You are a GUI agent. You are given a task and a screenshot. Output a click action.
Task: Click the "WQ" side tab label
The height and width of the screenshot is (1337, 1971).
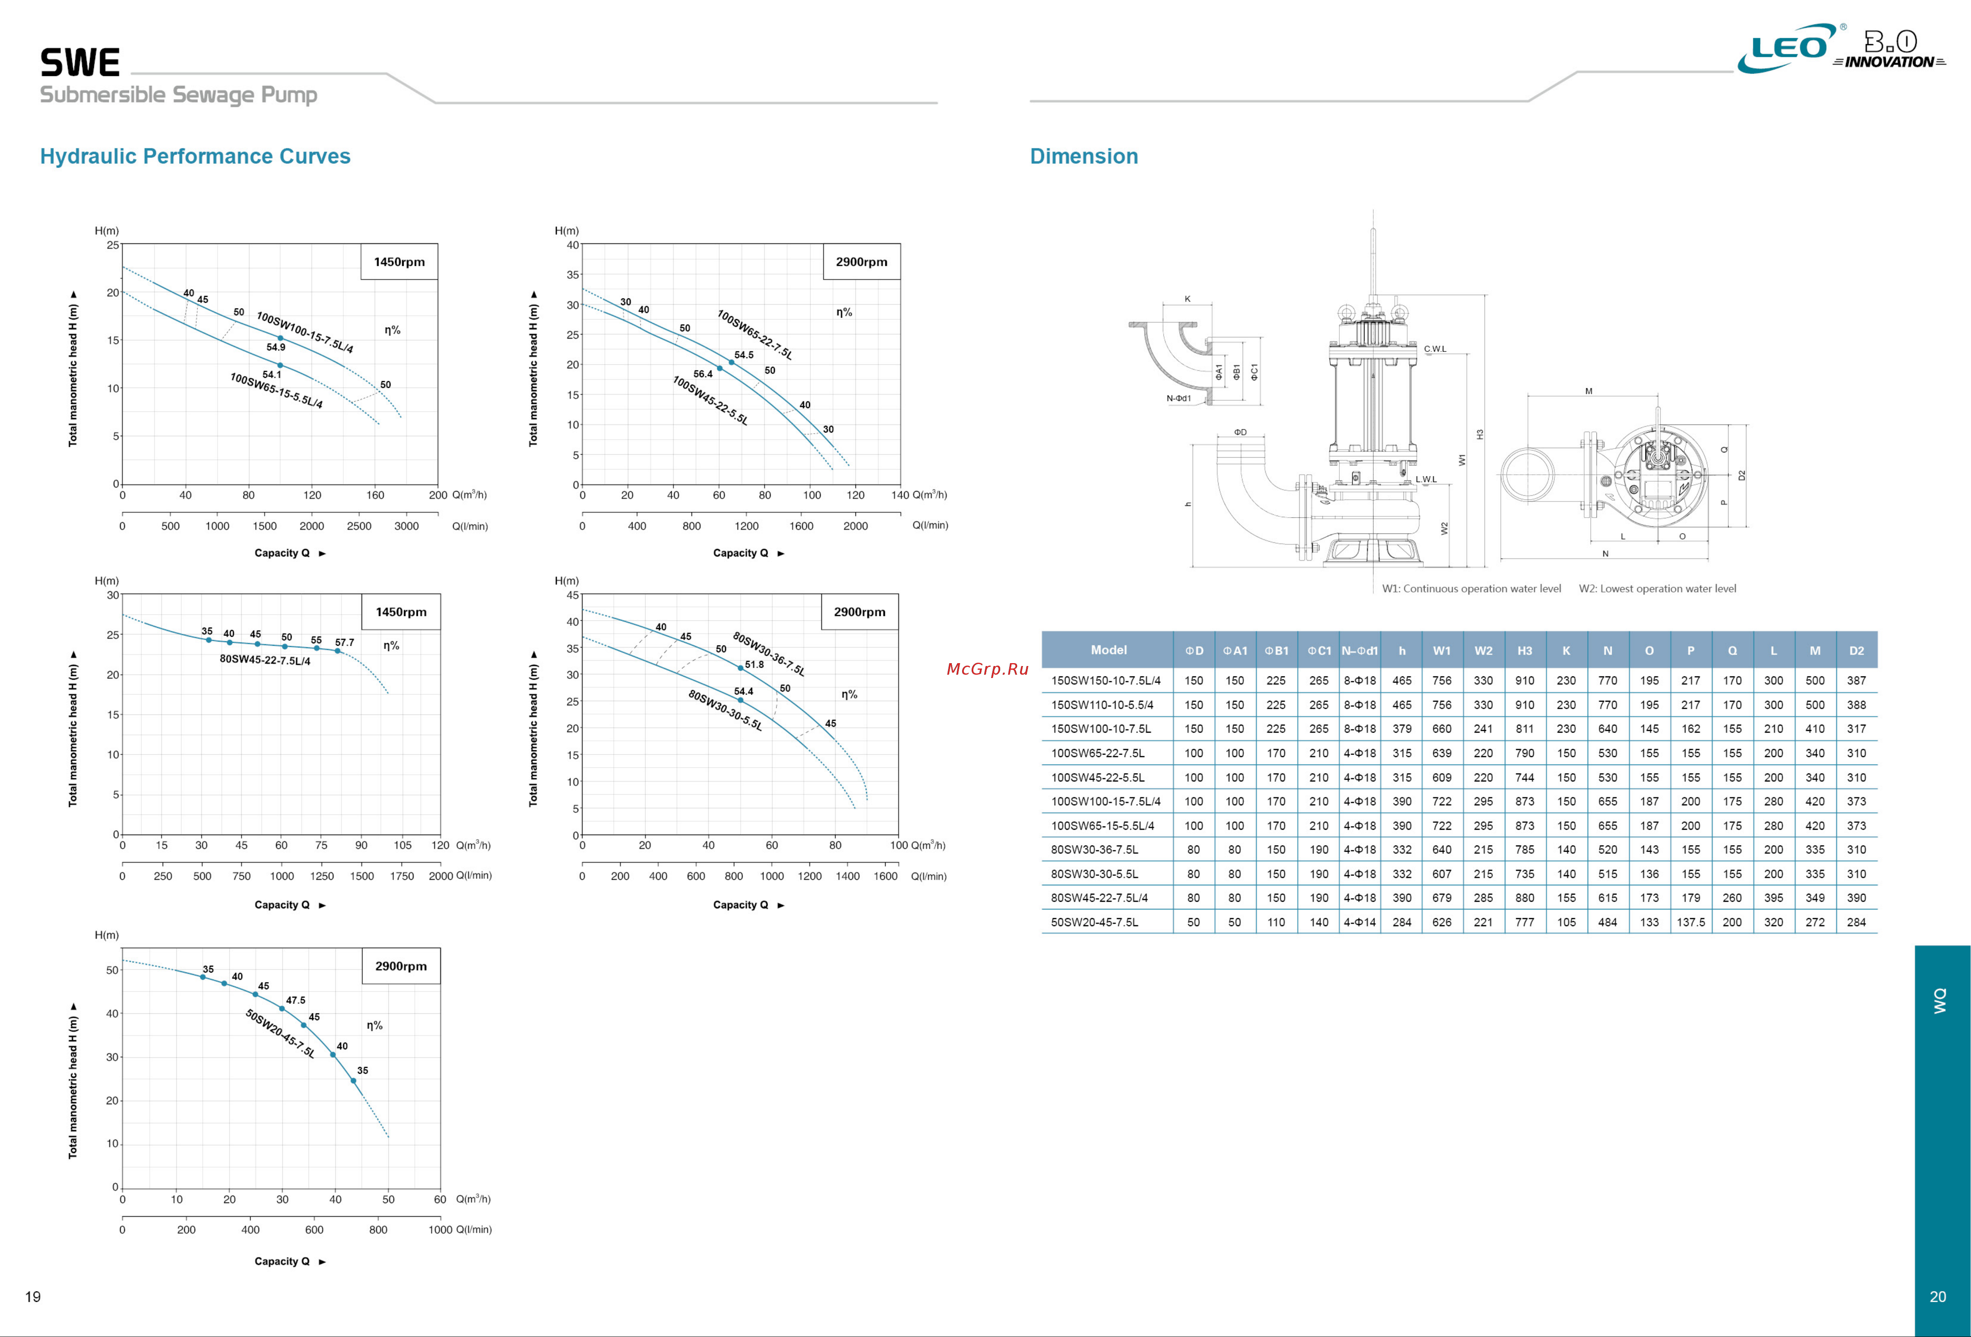pyautogui.click(x=1940, y=1000)
